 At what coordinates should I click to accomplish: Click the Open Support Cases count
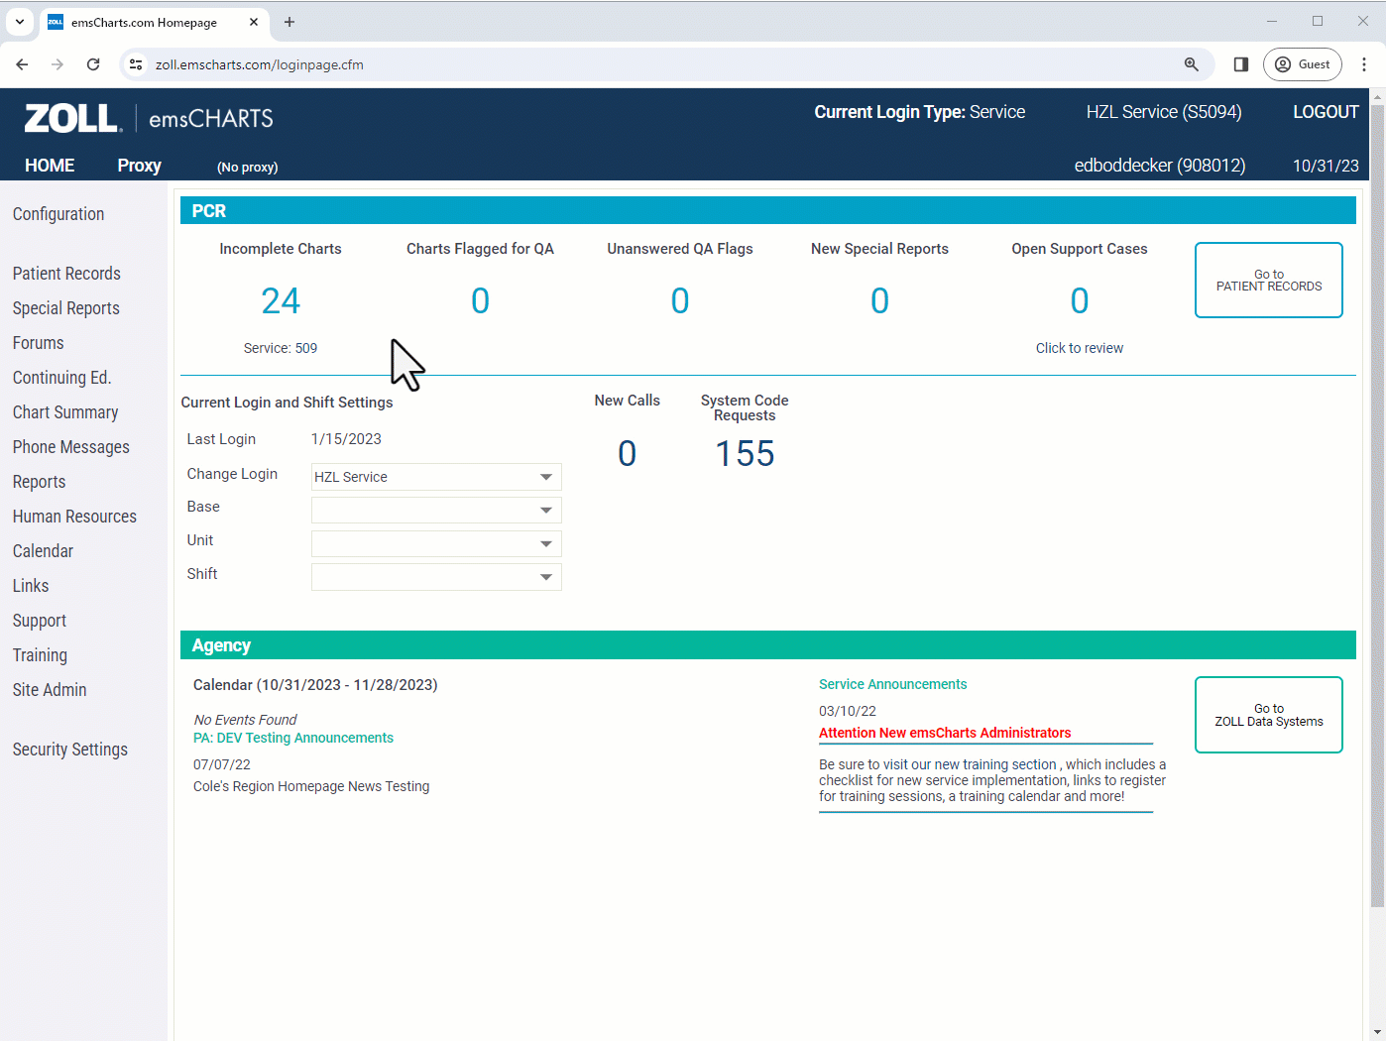1080,300
